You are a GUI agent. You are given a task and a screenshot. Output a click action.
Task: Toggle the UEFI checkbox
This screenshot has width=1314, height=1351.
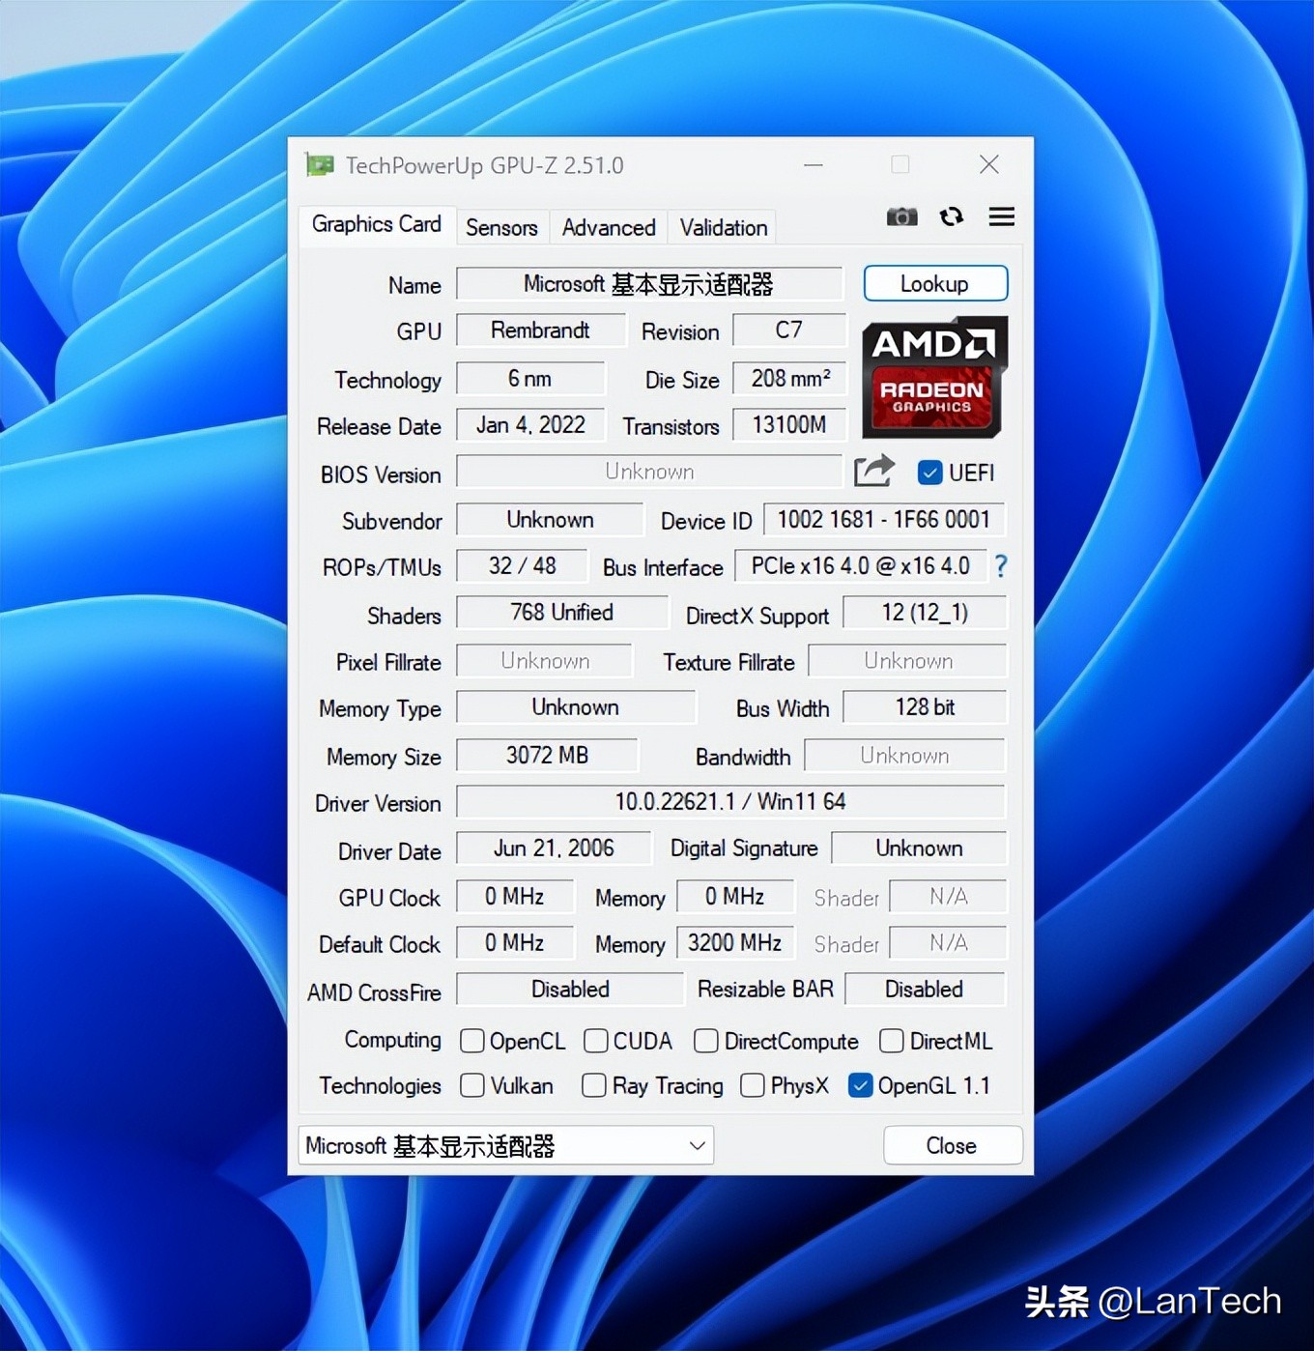(929, 473)
